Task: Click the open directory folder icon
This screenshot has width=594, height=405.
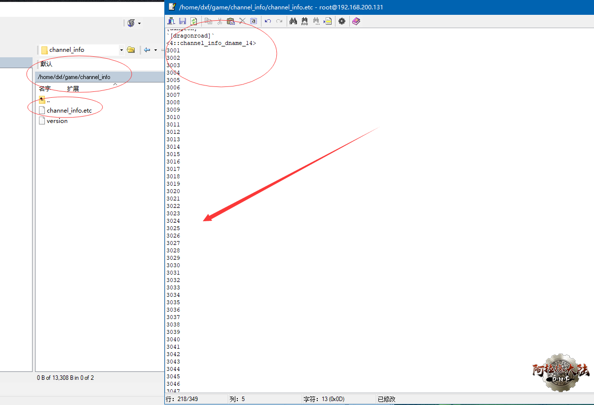Action: coord(131,50)
